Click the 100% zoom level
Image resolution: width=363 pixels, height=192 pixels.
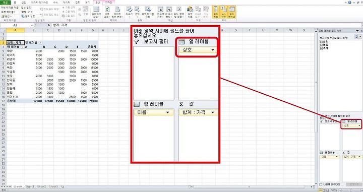[x=334, y=190]
